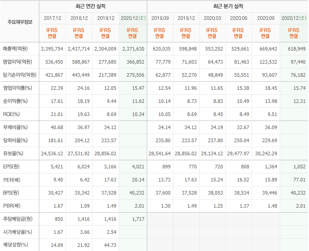309x251 pixels.
Task: Select the 당좌비율(%) row label
Action: coord(15,140)
